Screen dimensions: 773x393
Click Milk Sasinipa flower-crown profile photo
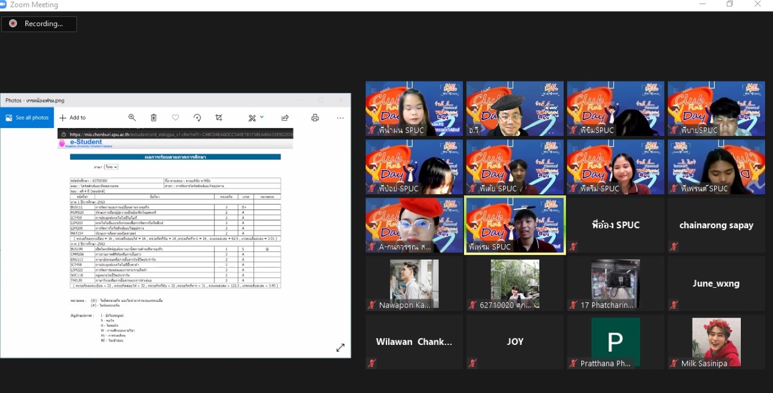click(716, 341)
